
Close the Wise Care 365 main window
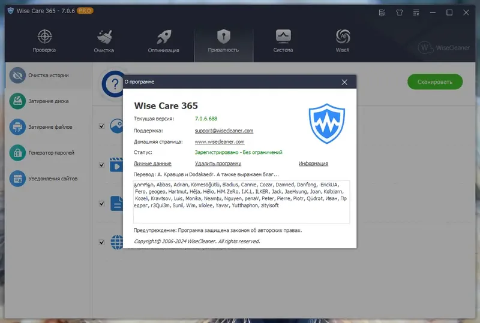click(466, 13)
